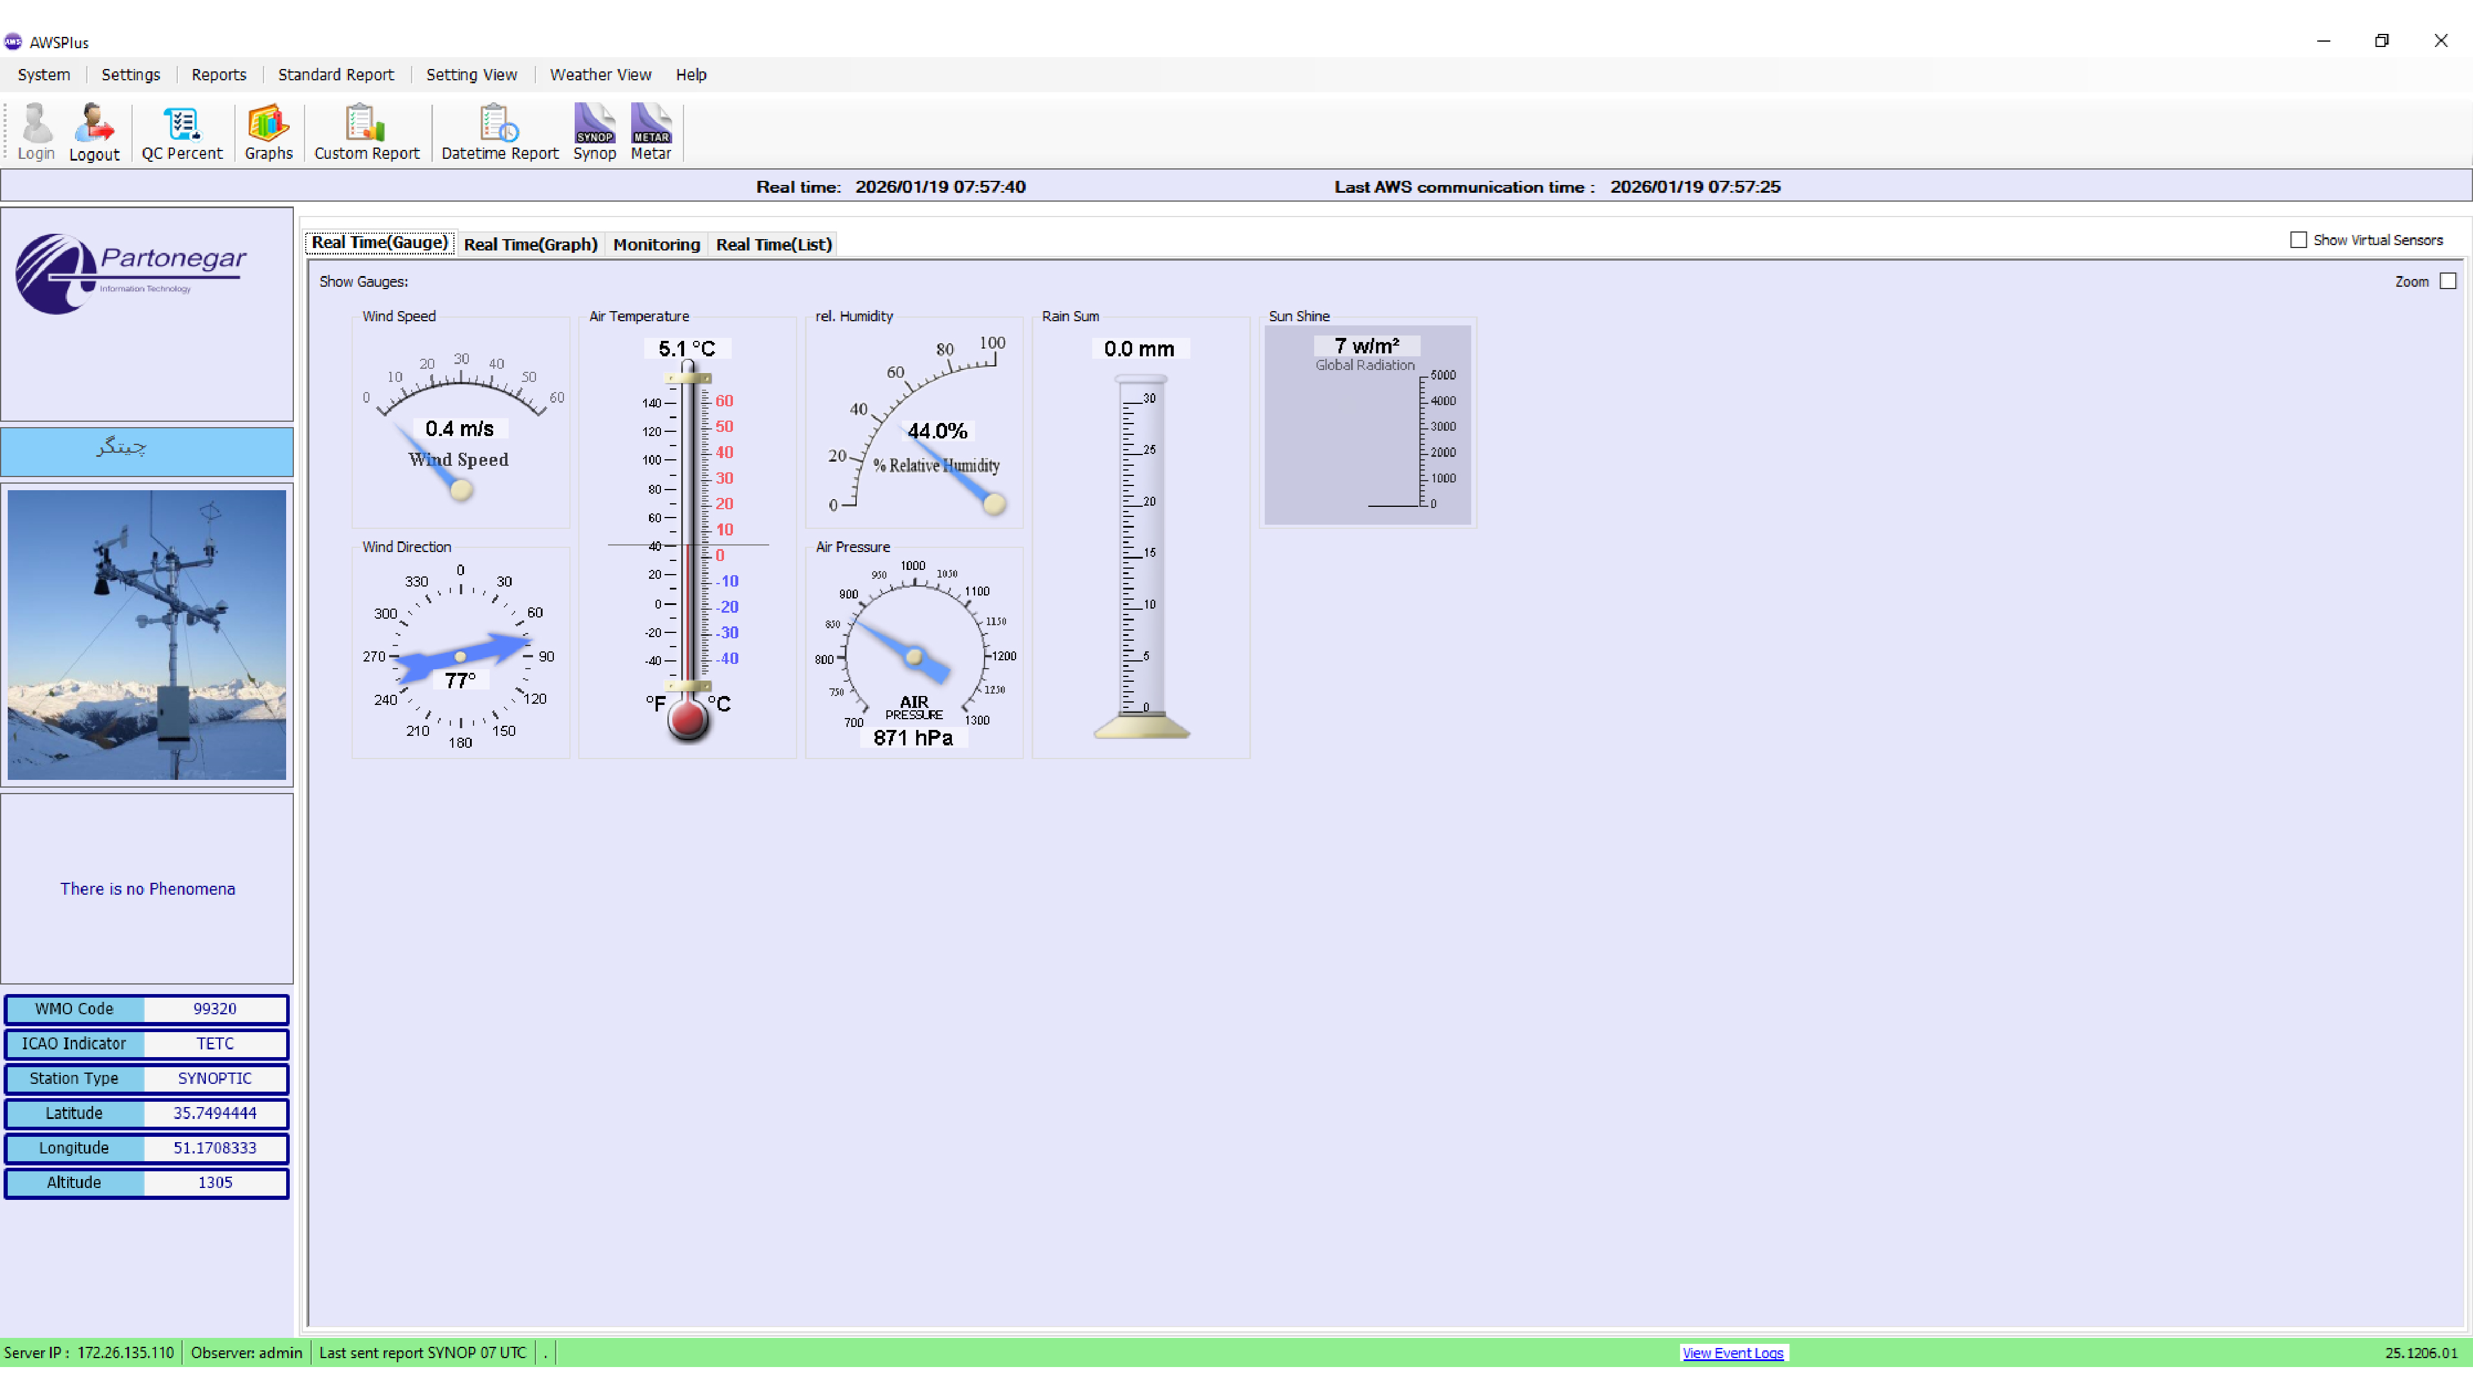
Task: Open the Weather View menu
Action: (600, 75)
